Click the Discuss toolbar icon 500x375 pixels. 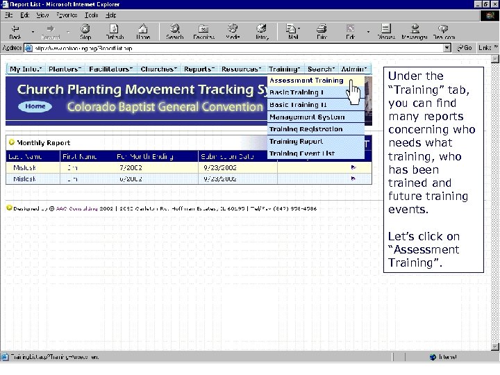tap(386, 32)
